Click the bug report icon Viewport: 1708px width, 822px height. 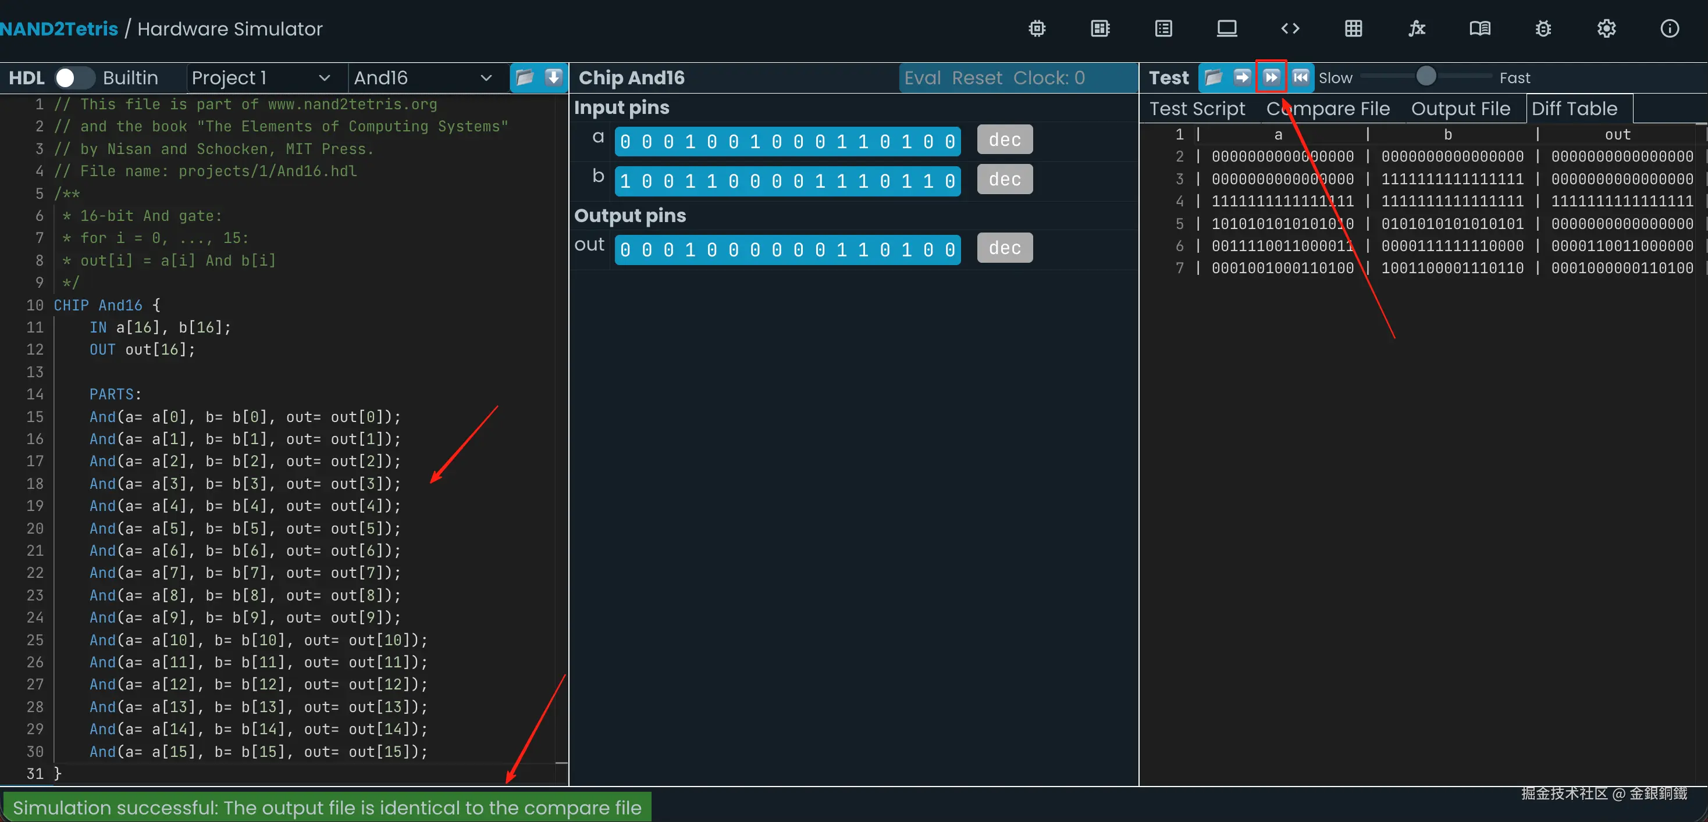(x=1543, y=28)
